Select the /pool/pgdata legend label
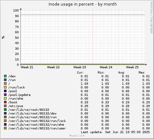Image resolution: width=154 pixels, height=139 pixels. (x=20, y=95)
